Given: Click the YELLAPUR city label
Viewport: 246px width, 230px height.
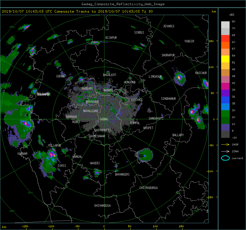Looking at the screenshot, I should point(54,145).
